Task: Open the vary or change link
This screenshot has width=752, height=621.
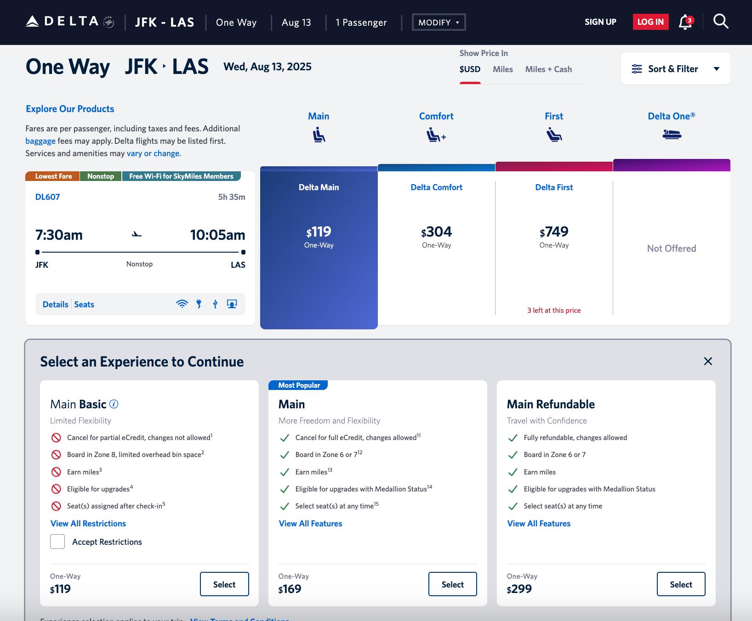Action: click(154, 153)
